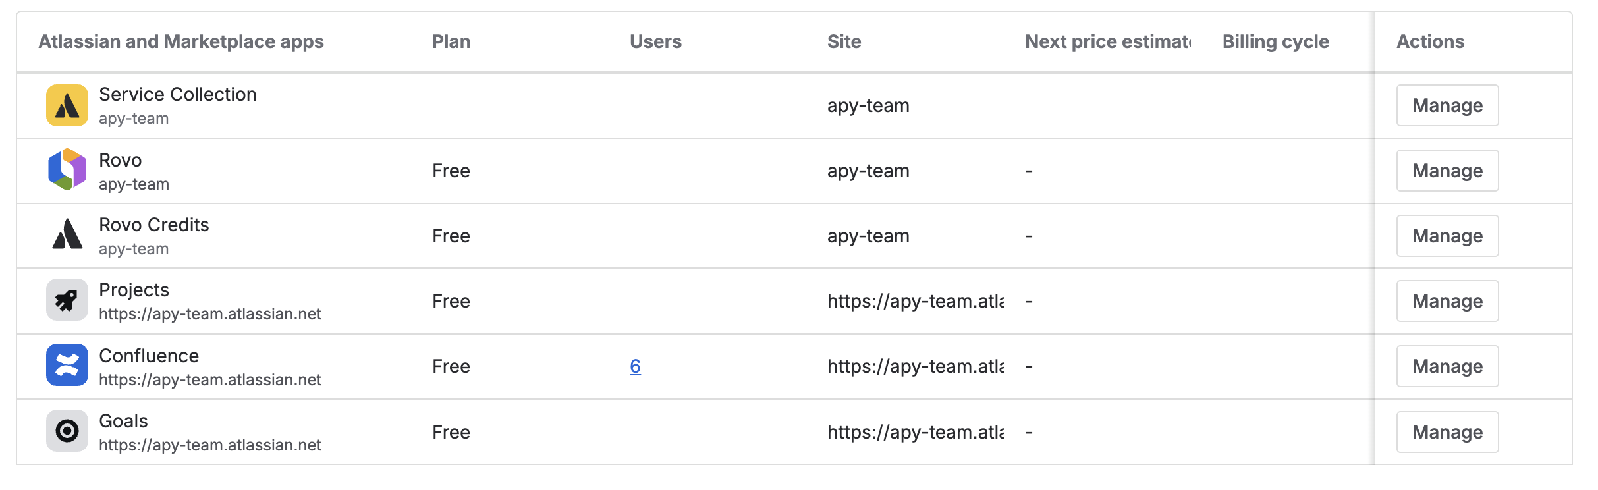Click the Goals target icon
Screen dimensions: 1598x490
pyautogui.click(x=67, y=431)
